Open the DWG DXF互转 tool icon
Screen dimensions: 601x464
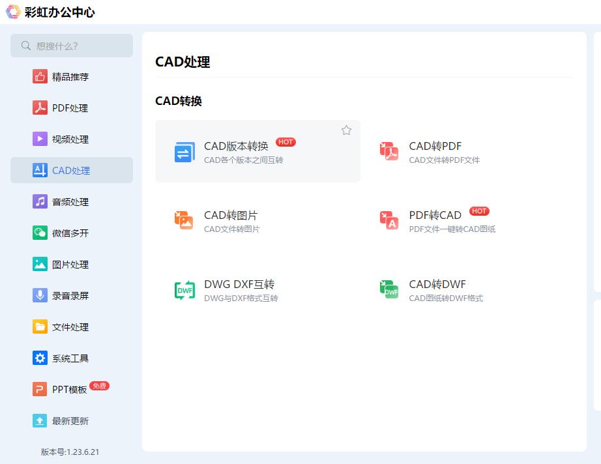184,289
